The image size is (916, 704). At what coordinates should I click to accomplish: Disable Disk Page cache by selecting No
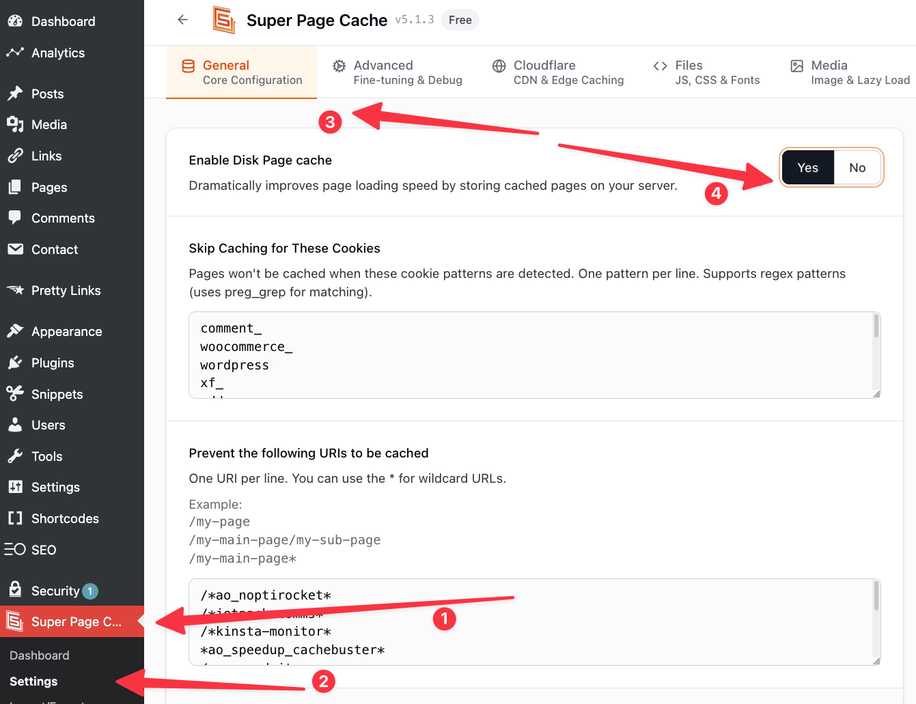point(857,167)
